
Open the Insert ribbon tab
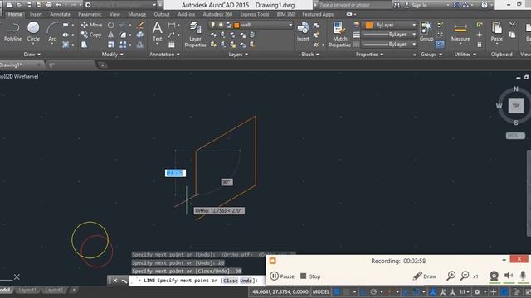click(36, 14)
